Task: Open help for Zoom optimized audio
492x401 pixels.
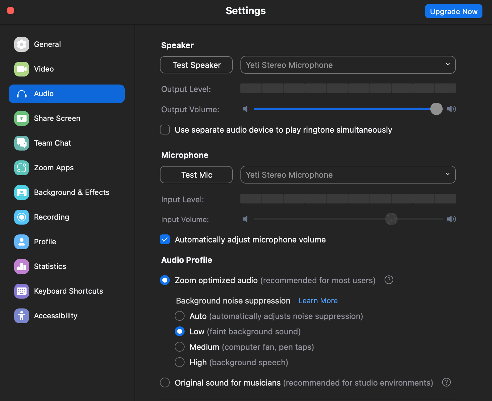Action: coord(389,280)
